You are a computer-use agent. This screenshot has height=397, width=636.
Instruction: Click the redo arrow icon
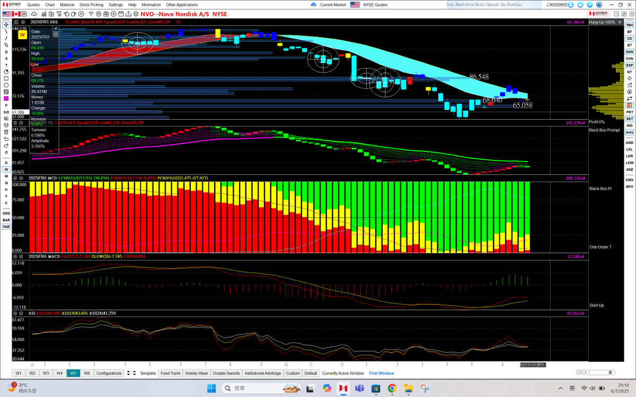coord(6,146)
